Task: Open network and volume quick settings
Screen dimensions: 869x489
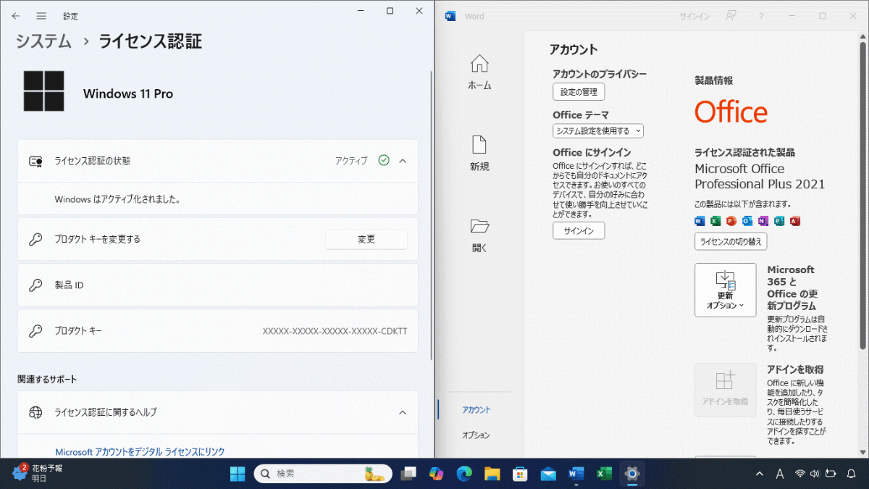Action: (816, 474)
